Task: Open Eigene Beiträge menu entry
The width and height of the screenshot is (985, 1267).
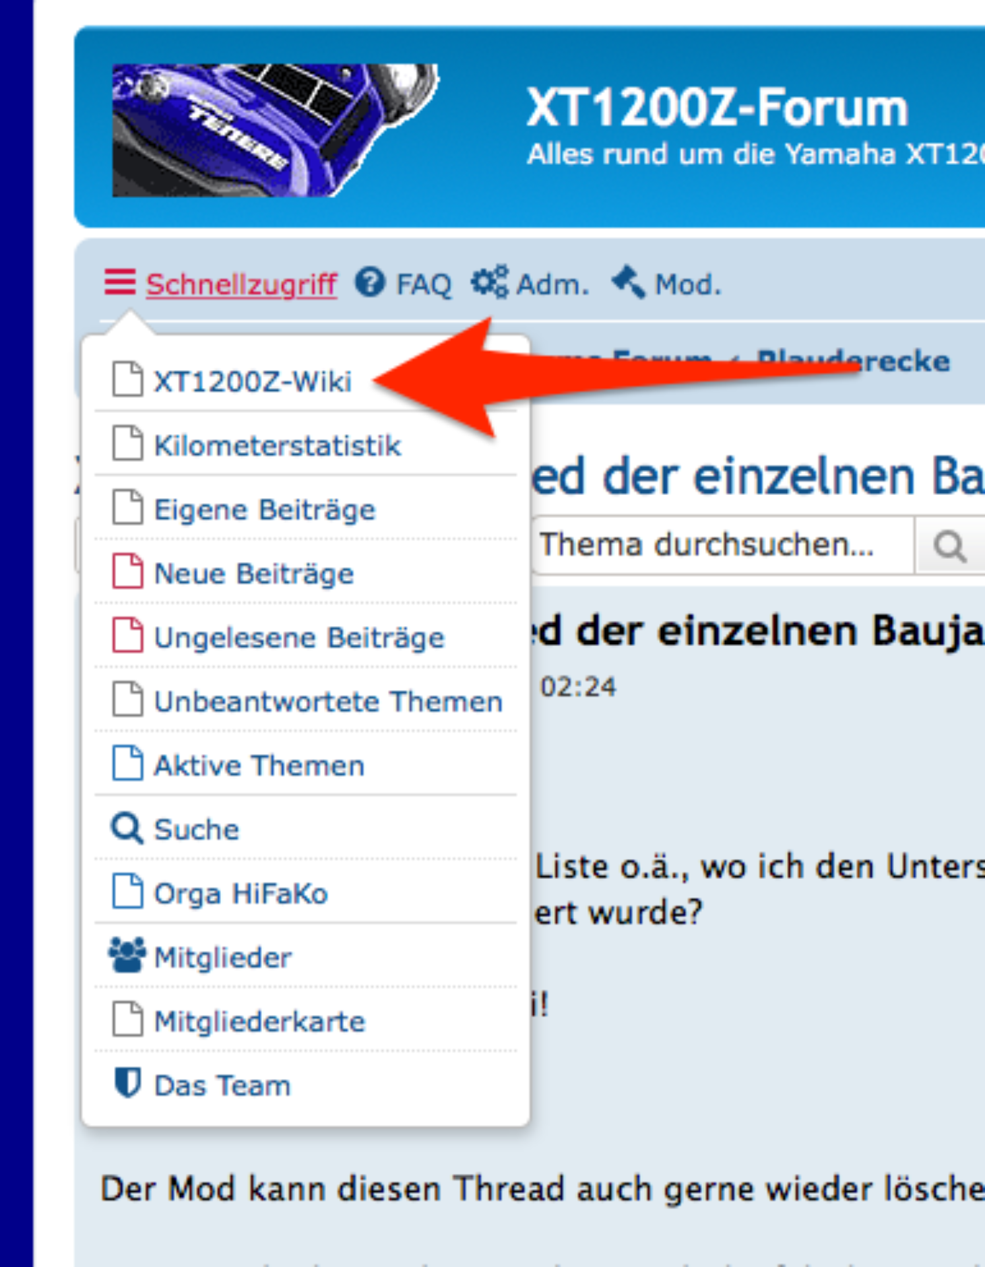Action: (265, 509)
